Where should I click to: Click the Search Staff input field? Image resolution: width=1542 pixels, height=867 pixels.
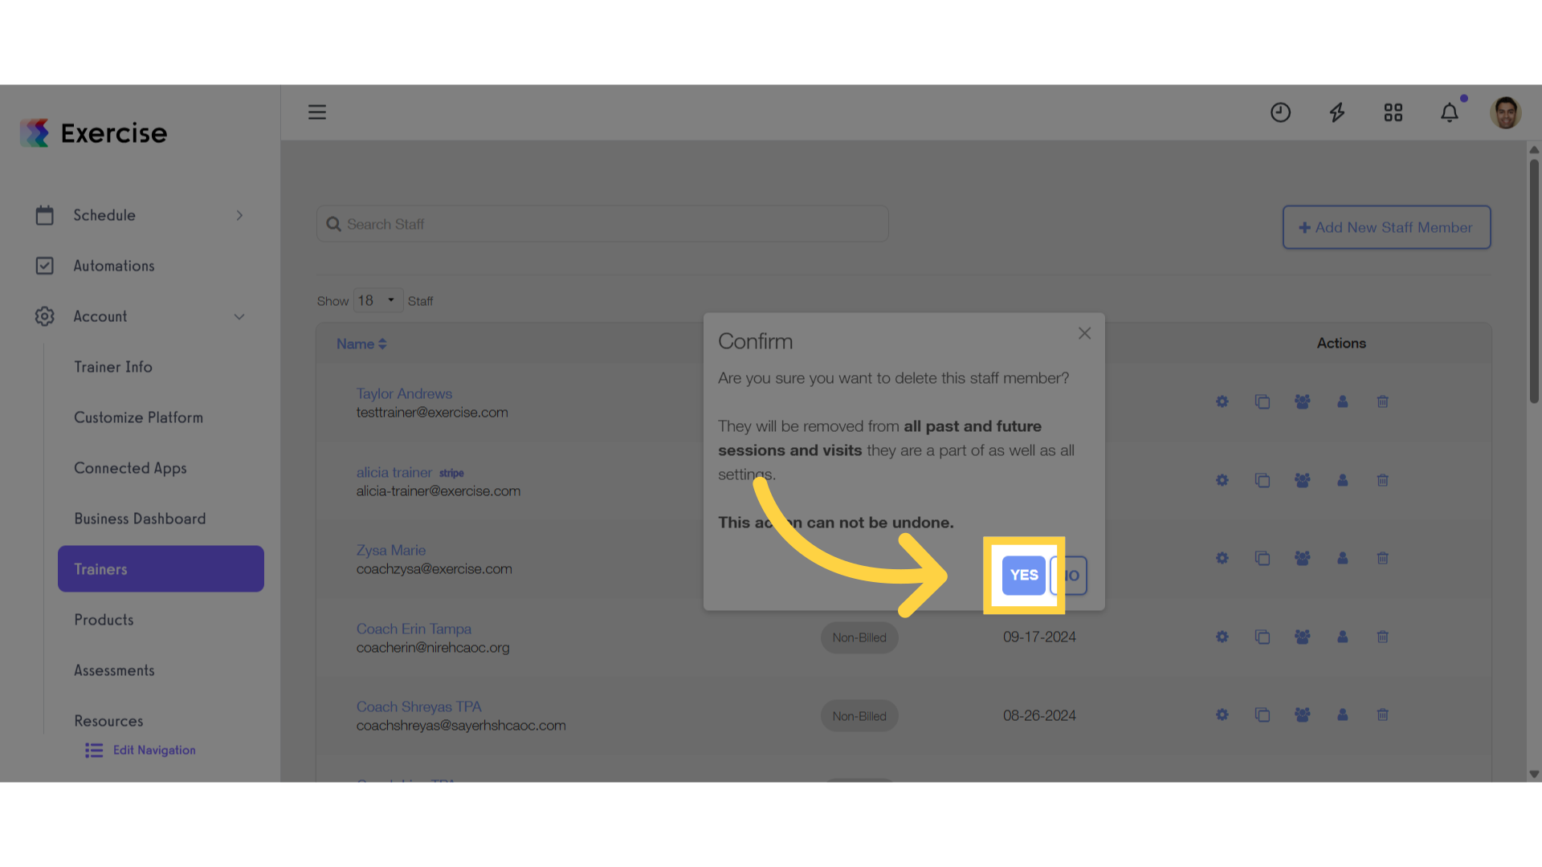pos(602,224)
